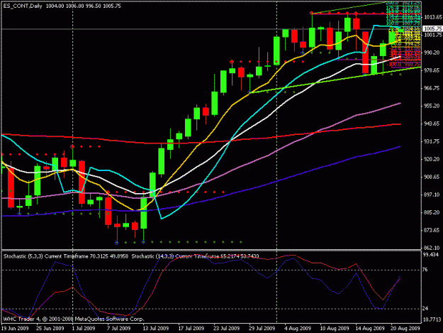Click the 885.20 price axis label
This screenshot has width=443, height=333.
[432, 212]
